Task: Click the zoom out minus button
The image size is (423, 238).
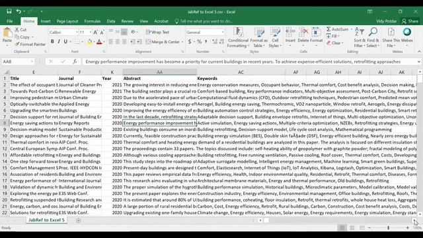Action: (369, 227)
